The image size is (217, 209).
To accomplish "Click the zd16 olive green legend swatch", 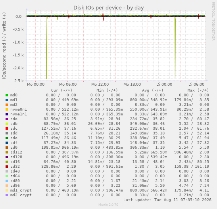I will tap(7, 162).
